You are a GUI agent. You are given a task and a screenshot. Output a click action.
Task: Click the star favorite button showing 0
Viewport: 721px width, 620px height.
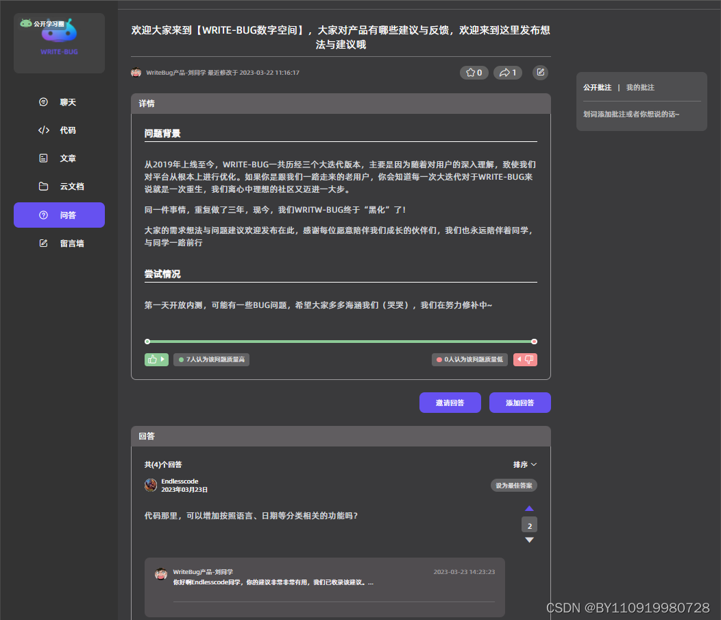tap(474, 72)
